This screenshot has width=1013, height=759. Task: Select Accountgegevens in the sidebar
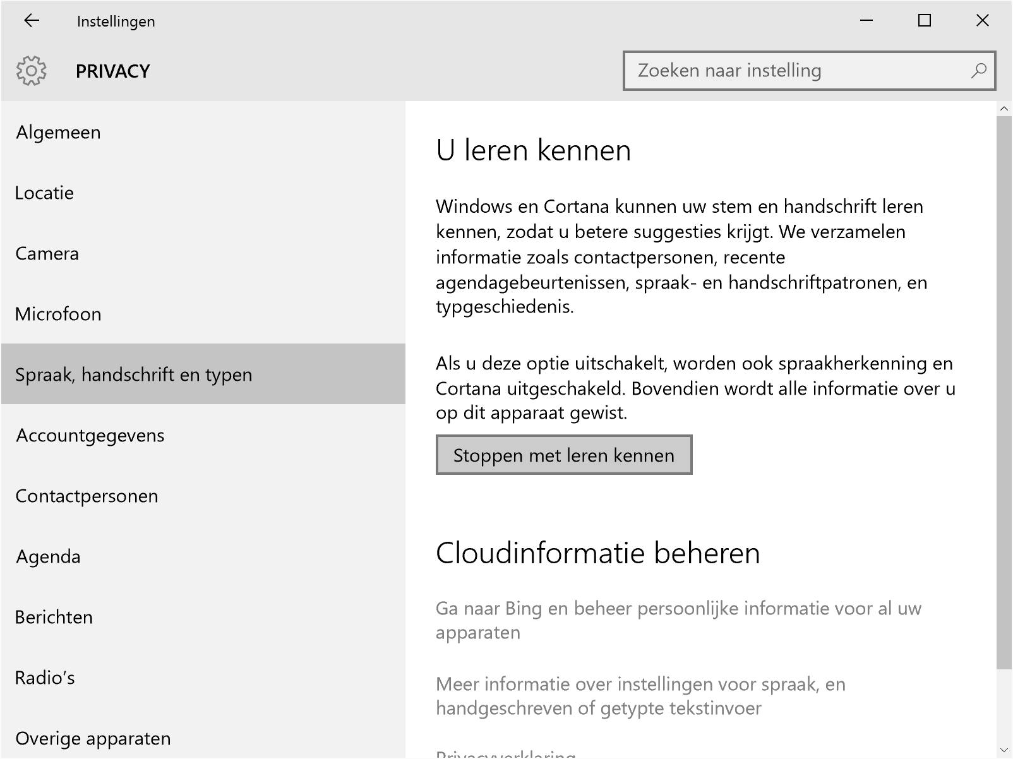[x=90, y=436]
